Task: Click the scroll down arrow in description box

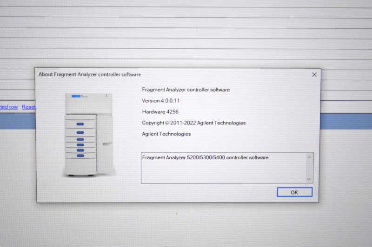Action: [309, 179]
